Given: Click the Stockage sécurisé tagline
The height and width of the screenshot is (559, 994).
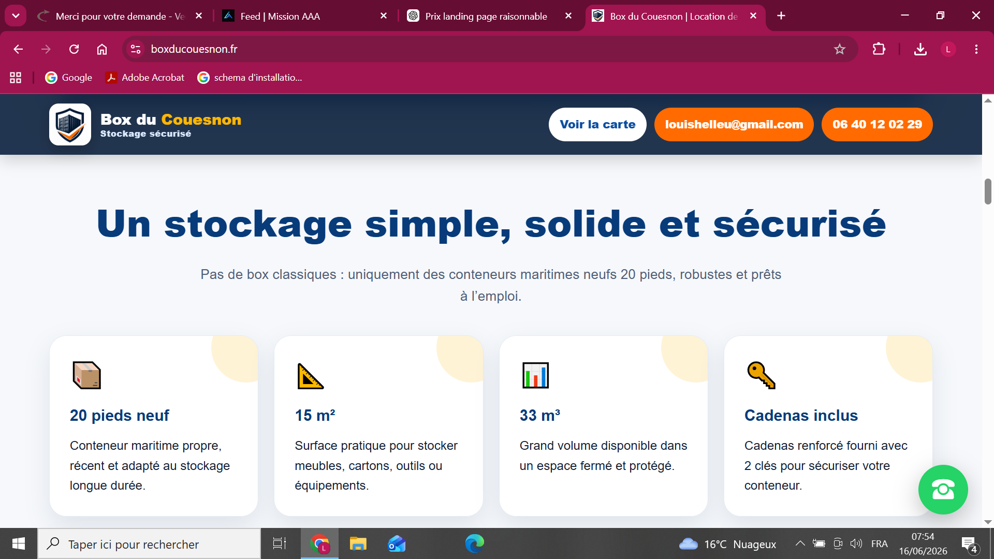Looking at the screenshot, I should point(145,134).
